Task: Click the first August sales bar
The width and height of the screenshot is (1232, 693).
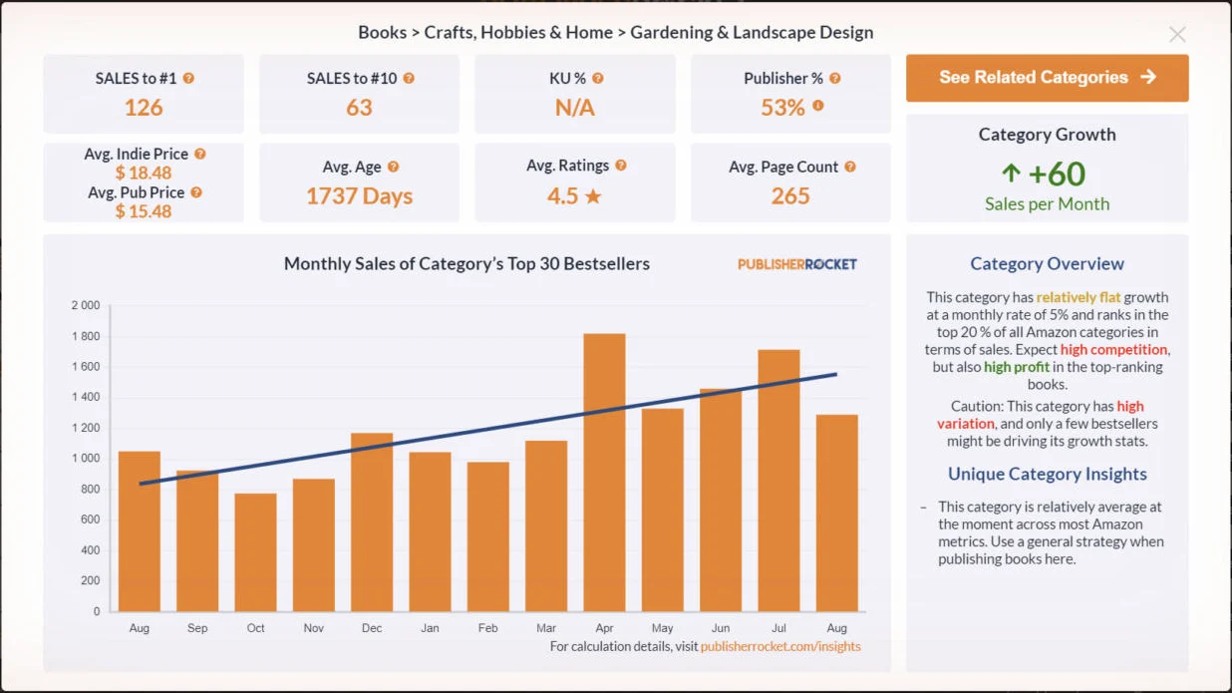Action: coord(140,531)
